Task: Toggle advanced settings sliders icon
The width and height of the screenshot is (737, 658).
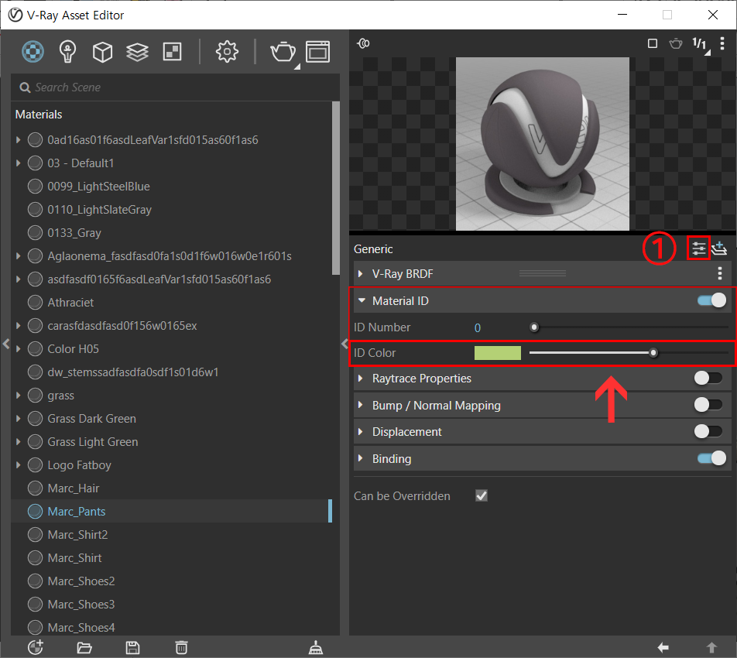Action: point(698,248)
